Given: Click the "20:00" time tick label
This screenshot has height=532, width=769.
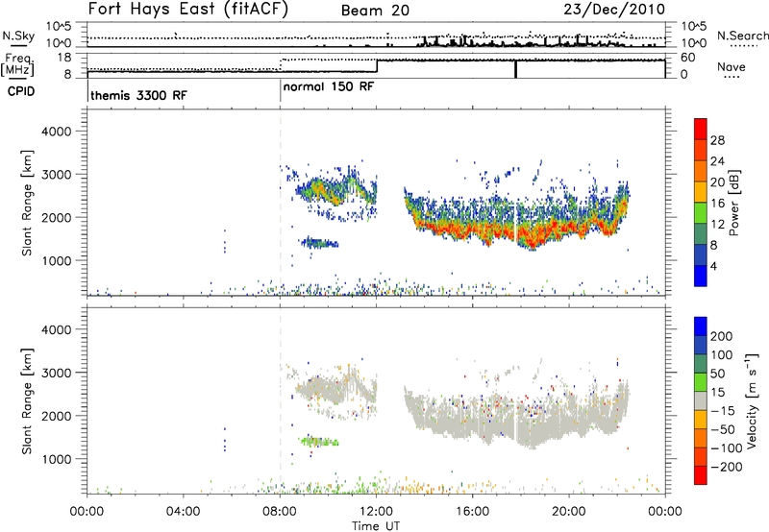Looking at the screenshot, I should click(x=569, y=512).
